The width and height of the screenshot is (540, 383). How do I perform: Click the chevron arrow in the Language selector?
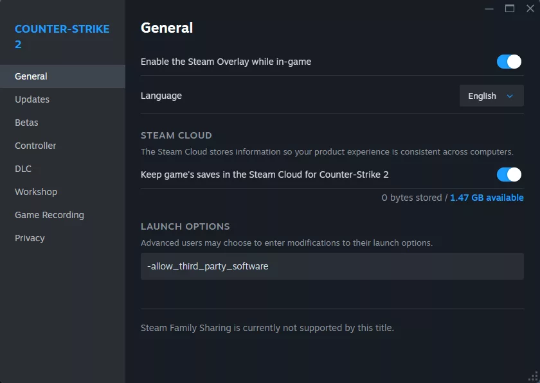(x=510, y=96)
